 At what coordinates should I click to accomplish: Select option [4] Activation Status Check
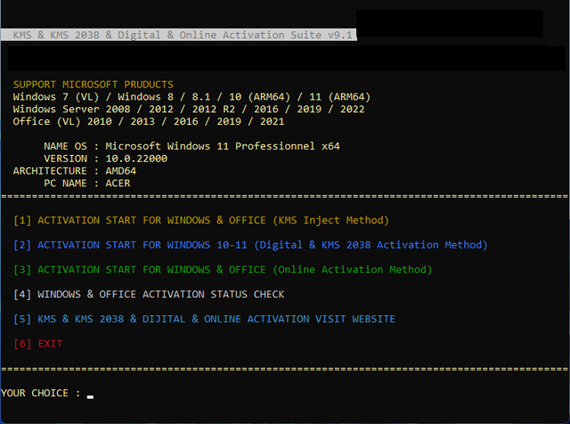pyautogui.click(x=149, y=294)
